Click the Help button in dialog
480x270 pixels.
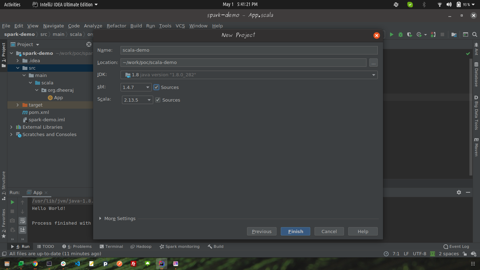pos(363,231)
